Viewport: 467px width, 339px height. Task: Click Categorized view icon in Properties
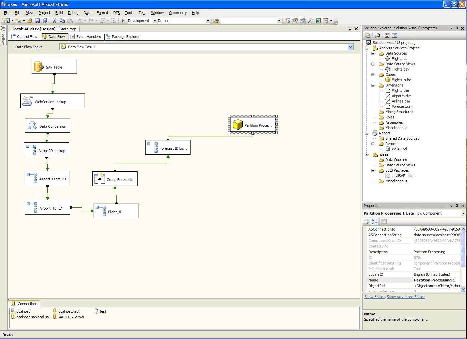point(367,221)
